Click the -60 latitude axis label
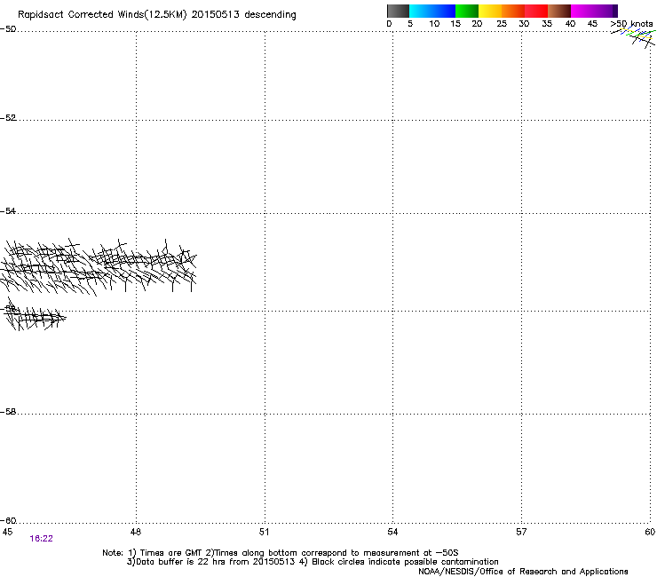The image size is (657, 577). [8, 521]
